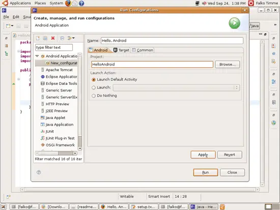Switch to the Target tab
This screenshot has height=210, width=280.
(122, 50)
